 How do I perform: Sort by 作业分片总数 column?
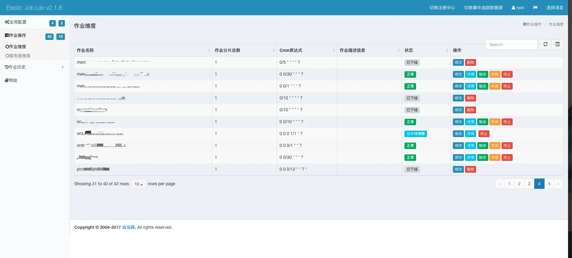click(x=245, y=50)
